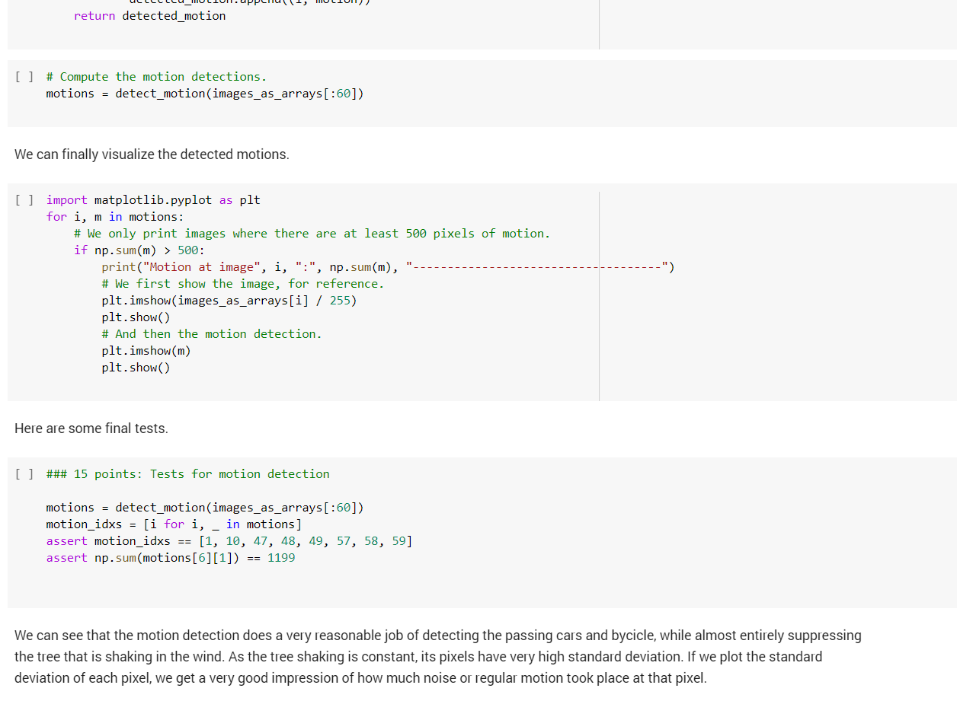Select the '### 15 points' comment line
The height and width of the screenshot is (701, 957).
point(187,473)
